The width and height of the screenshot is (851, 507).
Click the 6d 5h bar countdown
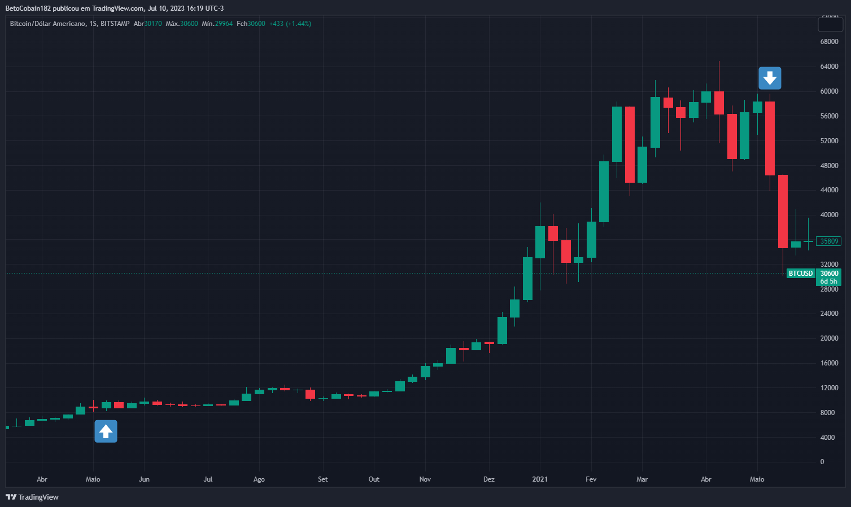[x=829, y=281]
